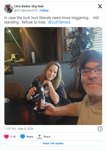Image resolution: width=106 pixels, height=150 pixels.
Task: Follow @ChrisBarber1975 via the Follow link
Action: [44, 10]
